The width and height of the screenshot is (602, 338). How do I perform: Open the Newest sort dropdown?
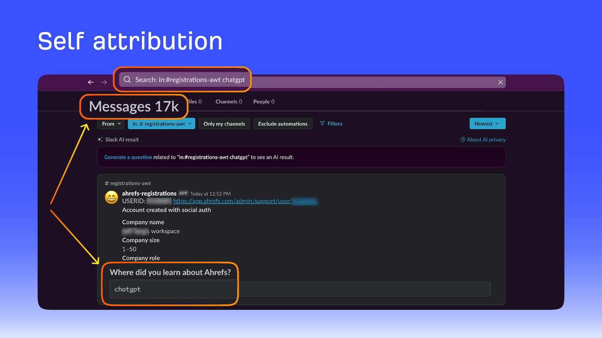pyautogui.click(x=487, y=124)
